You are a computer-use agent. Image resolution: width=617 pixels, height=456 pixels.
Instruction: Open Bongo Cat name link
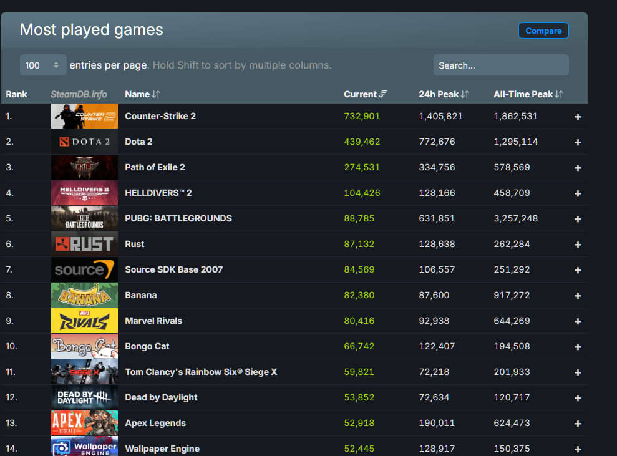[x=147, y=346]
